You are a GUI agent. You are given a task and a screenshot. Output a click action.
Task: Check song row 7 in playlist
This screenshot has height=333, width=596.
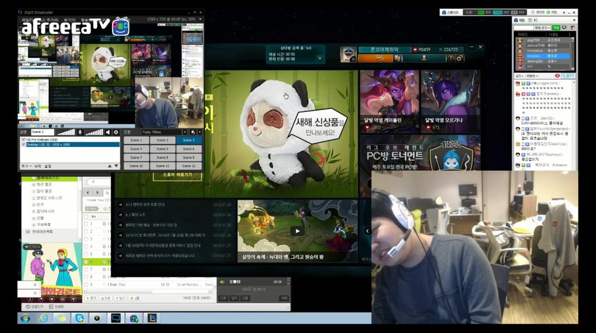coord(86,269)
